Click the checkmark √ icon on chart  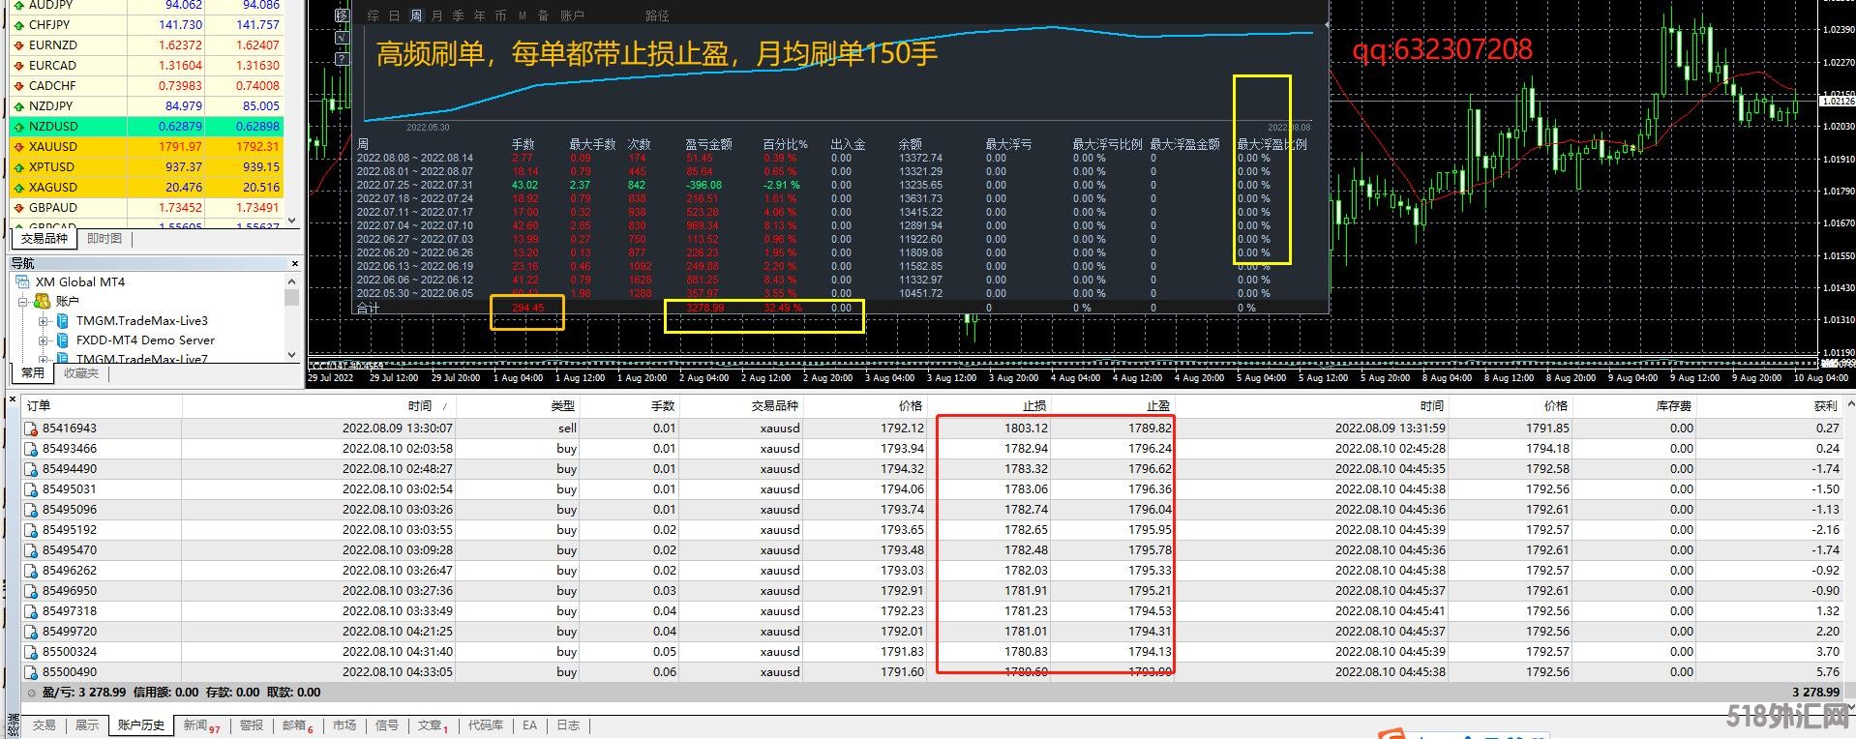point(342,38)
